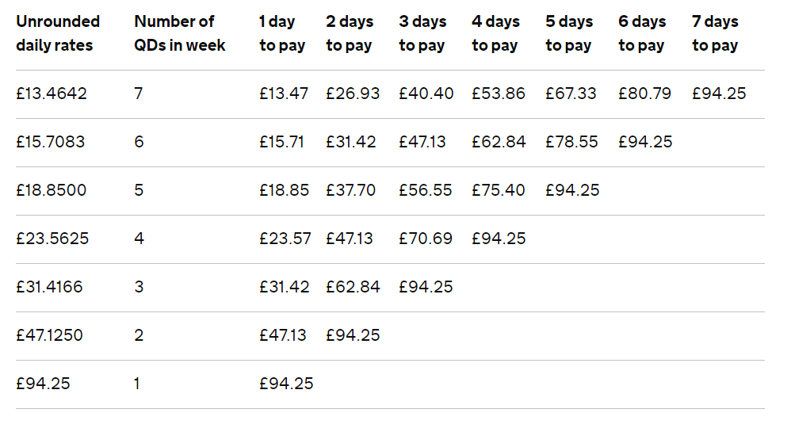Screen dimensions: 791x428
Task: Click the £31.4166 daily rate cell
Action: (x=49, y=287)
